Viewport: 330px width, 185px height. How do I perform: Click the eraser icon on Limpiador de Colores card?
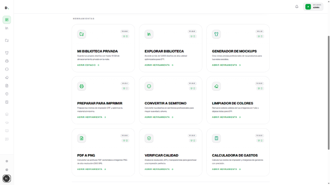click(216, 86)
